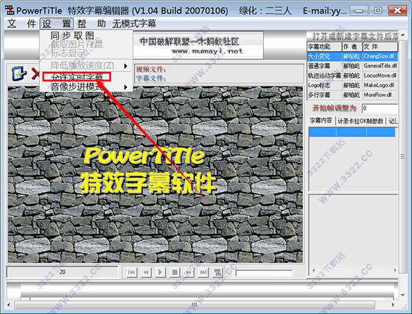Click the playback position slider bar

pos(264,273)
